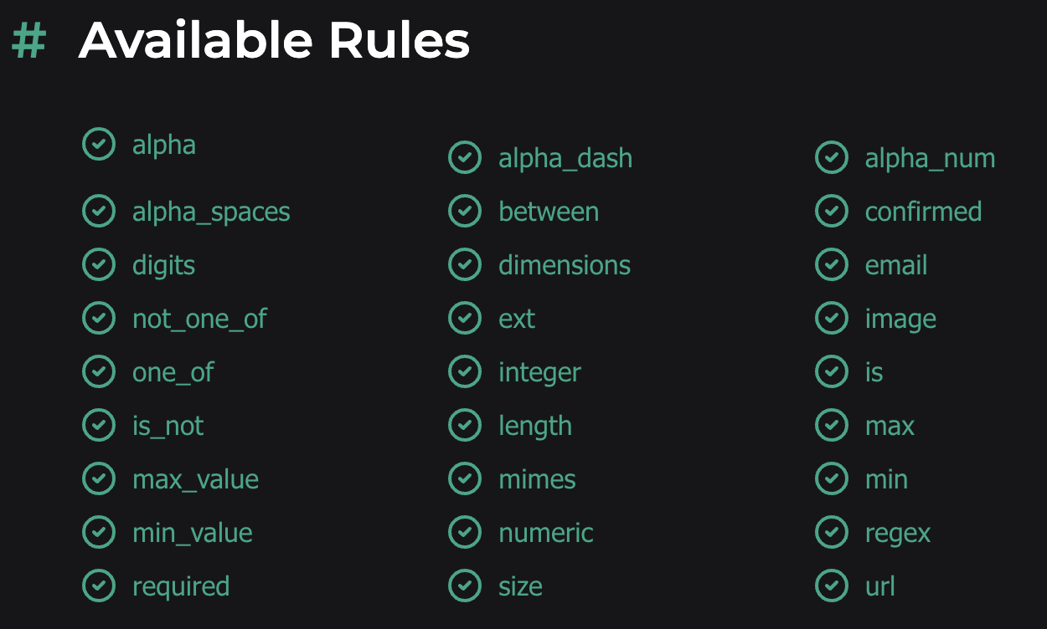Viewport: 1047px width, 629px height.
Task: Open the between rule link
Action: (x=549, y=212)
